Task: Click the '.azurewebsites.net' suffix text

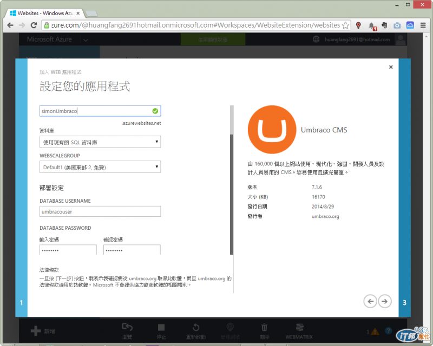Action: point(141,123)
